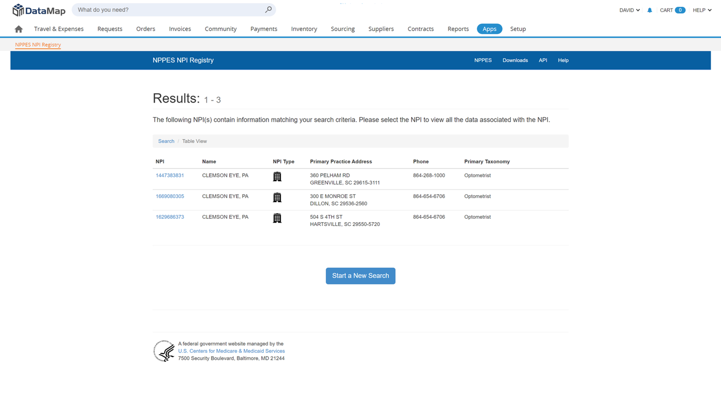Navigate to the Suppliers menu item
Image resolution: width=721 pixels, height=405 pixels.
381,29
